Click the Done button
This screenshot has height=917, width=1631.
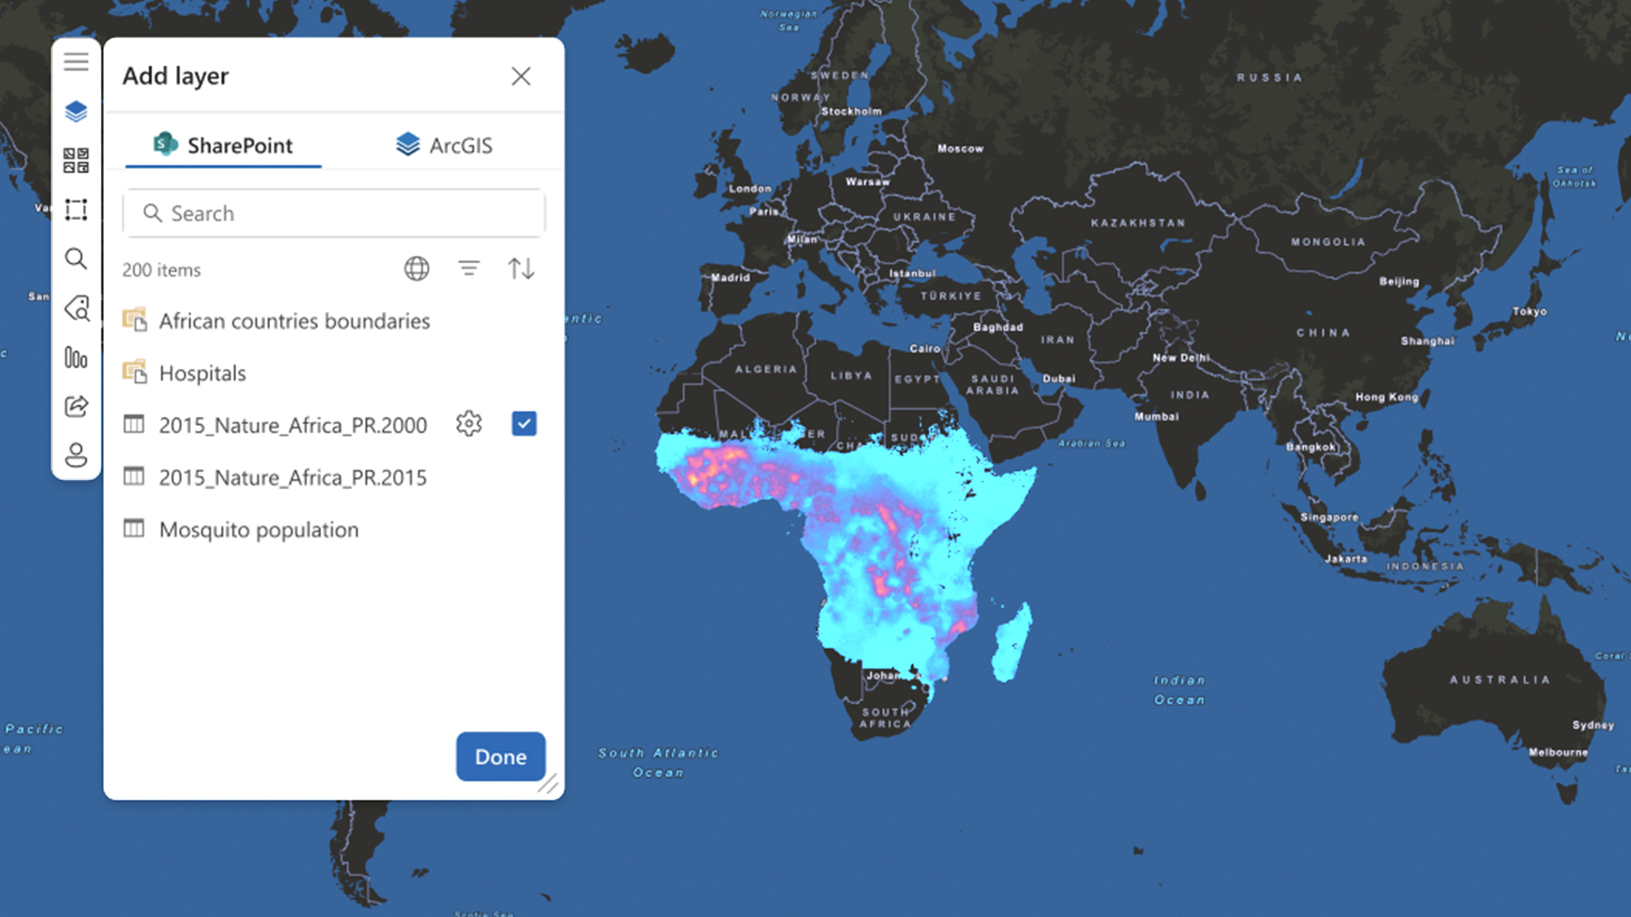tap(501, 757)
